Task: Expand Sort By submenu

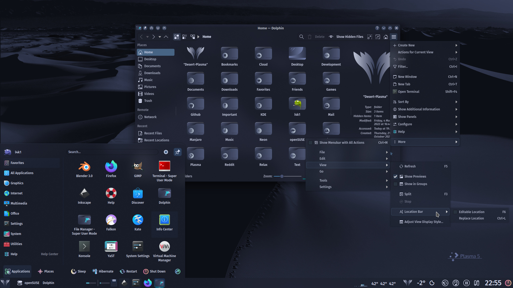Action: (425, 102)
